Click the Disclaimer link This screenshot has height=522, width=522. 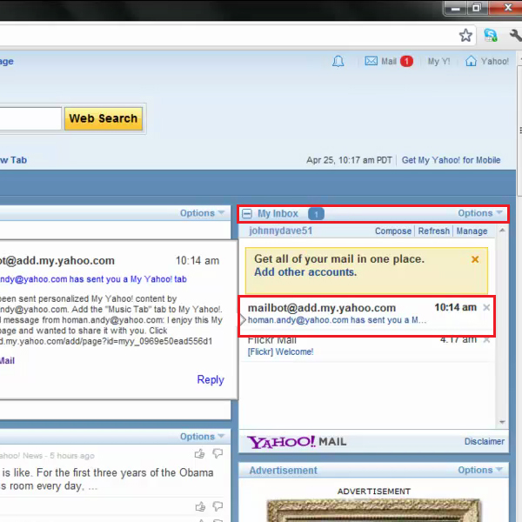(484, 441)
